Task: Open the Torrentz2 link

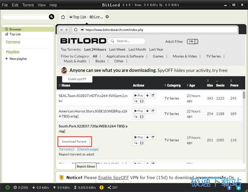Action: (x=66, y=149)
